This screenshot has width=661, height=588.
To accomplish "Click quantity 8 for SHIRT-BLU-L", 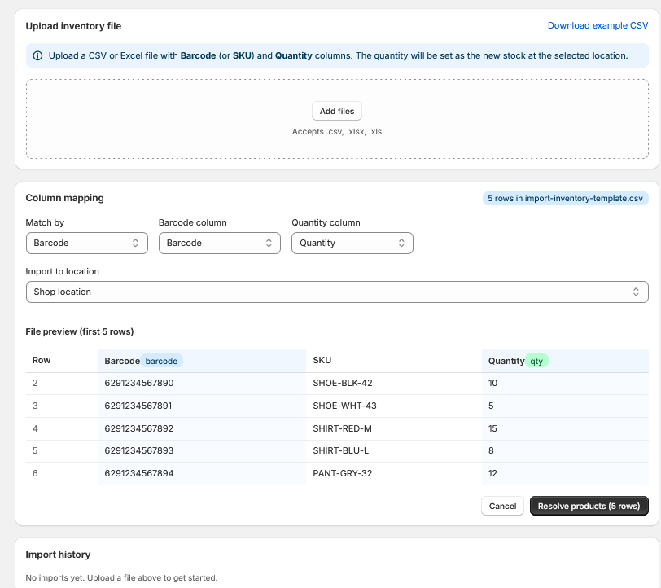I will 491,450.
